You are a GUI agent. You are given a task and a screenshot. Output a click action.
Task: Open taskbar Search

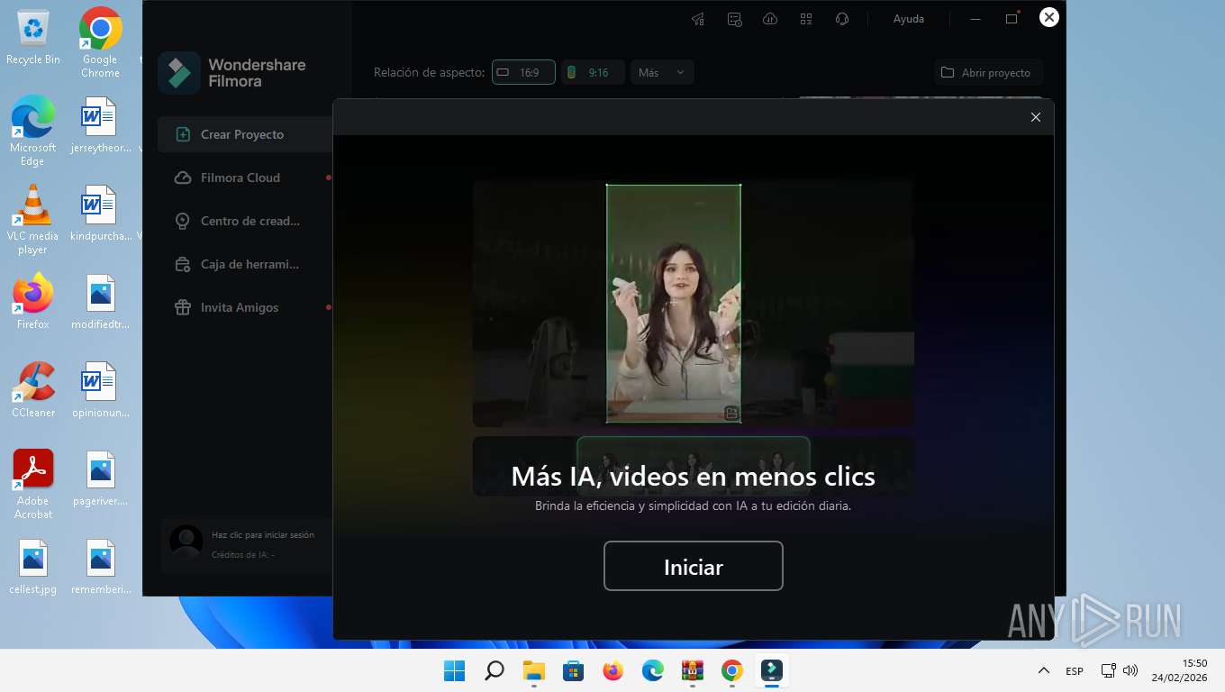click(495, 670)
